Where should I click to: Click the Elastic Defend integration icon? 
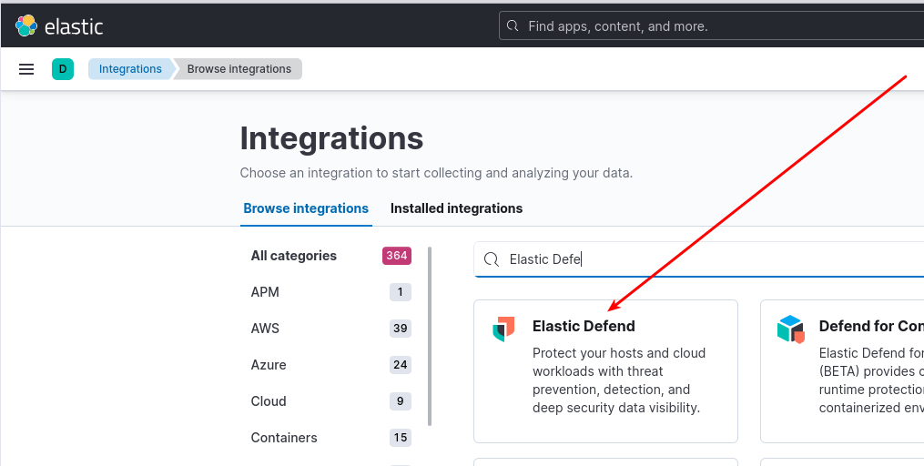[x=503, y=329]
